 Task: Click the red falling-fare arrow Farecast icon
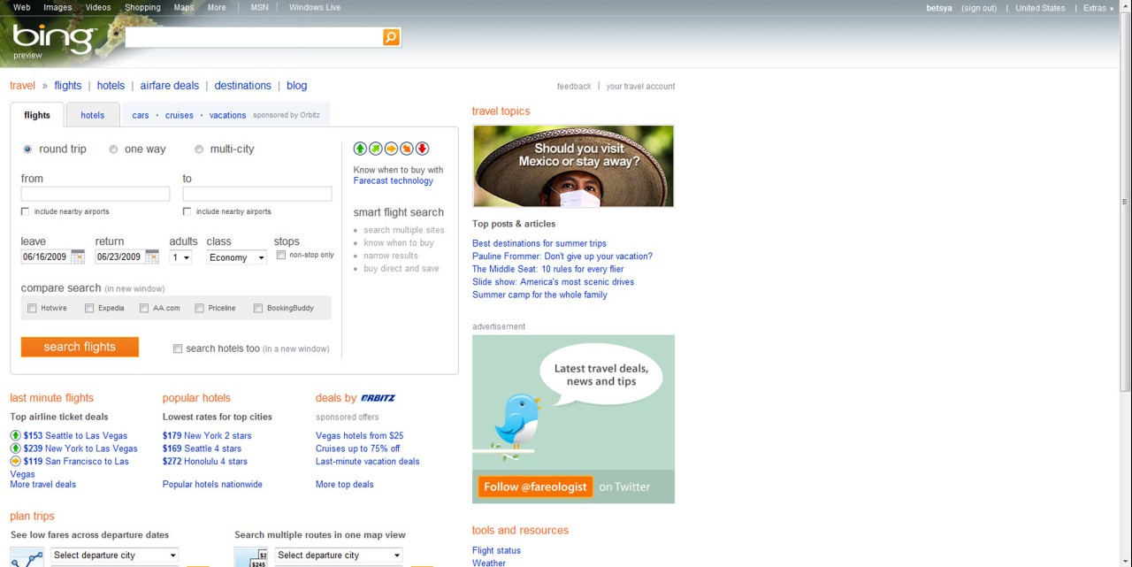click(x=420, y=148)
